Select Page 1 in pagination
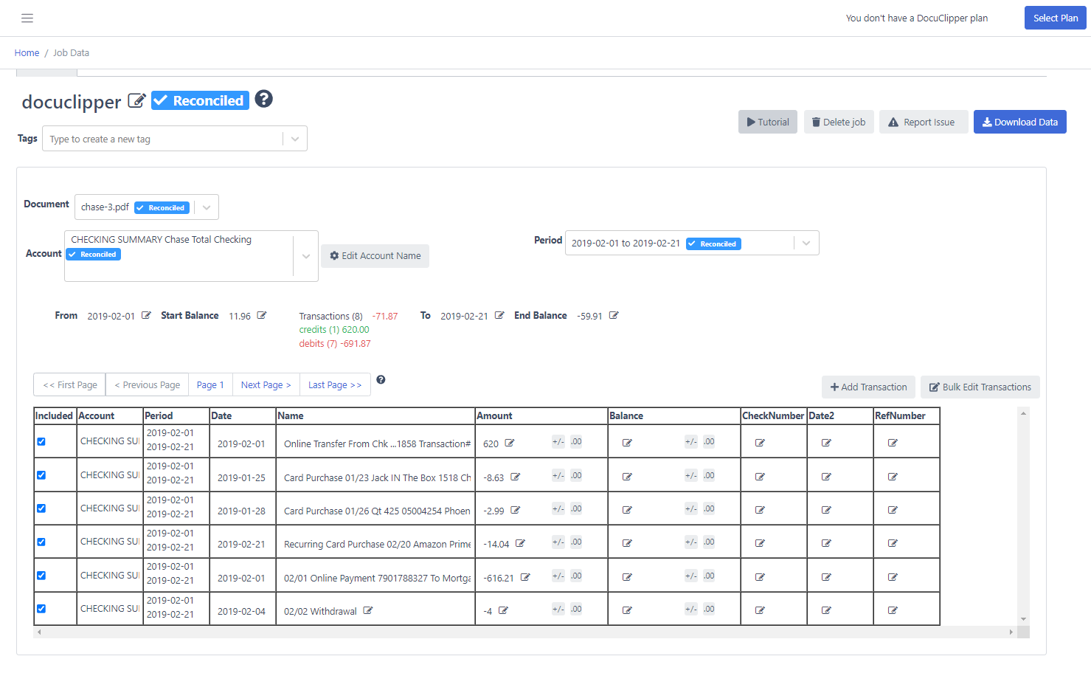Viewport: 1091px width, 673px height. point(210,384)
